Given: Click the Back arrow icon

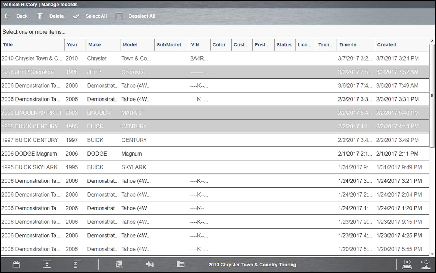Looking at the screenshot, I should pos(7,16).
